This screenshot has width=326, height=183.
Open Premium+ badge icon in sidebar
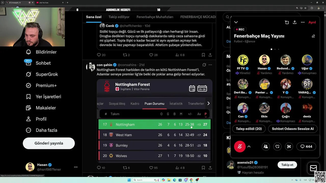pos(29,85)
